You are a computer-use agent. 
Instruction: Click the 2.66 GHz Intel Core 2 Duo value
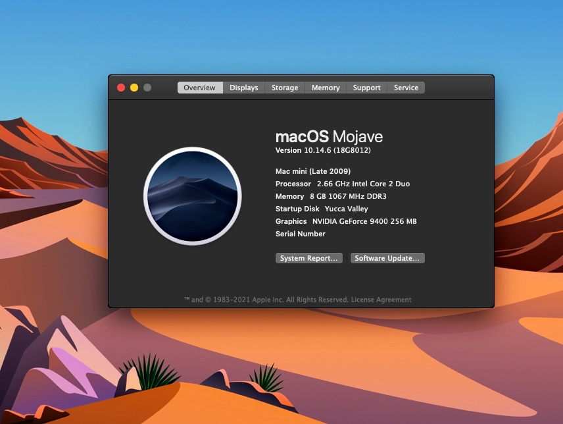click(363, 184)
